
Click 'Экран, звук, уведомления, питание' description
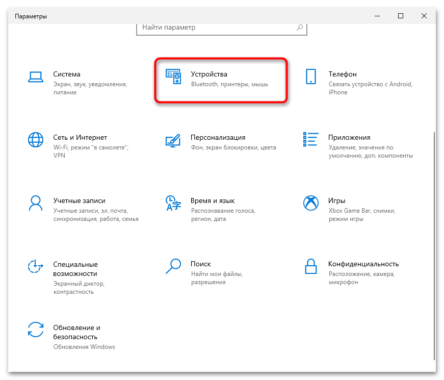coord(90,88)
